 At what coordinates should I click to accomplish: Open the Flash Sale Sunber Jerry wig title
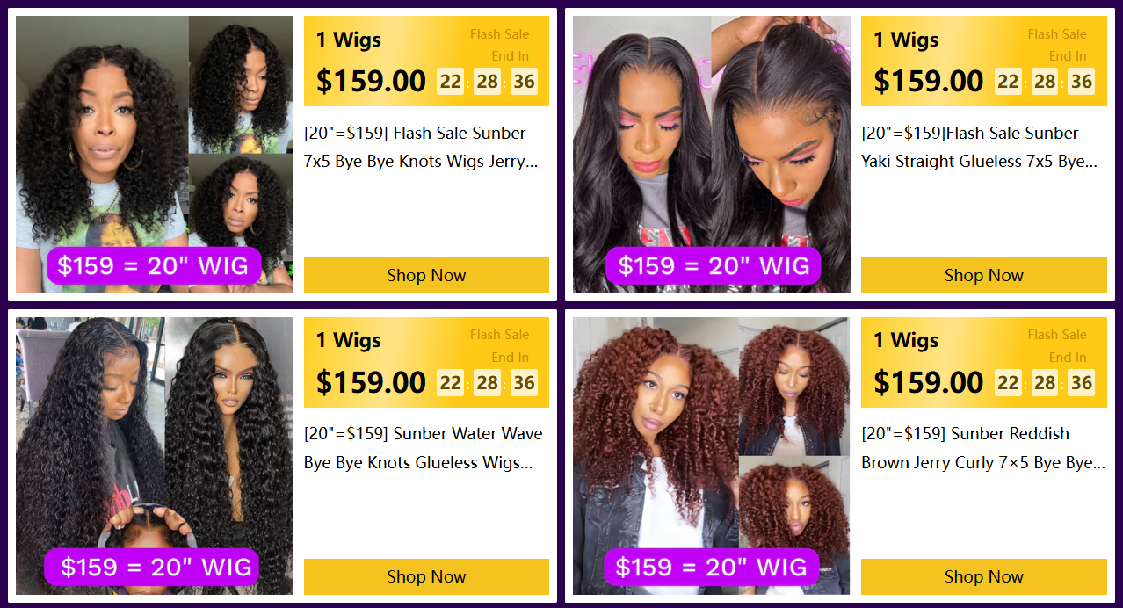click(421, 148)
